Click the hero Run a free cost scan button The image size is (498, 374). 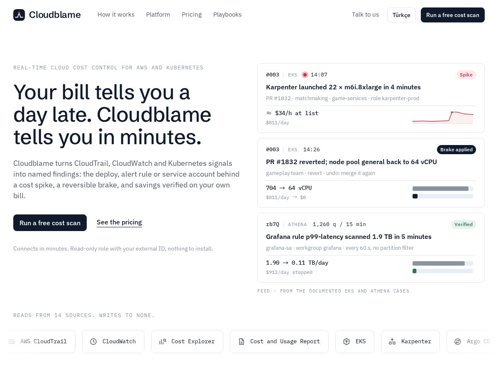click(x=50, y=223)
